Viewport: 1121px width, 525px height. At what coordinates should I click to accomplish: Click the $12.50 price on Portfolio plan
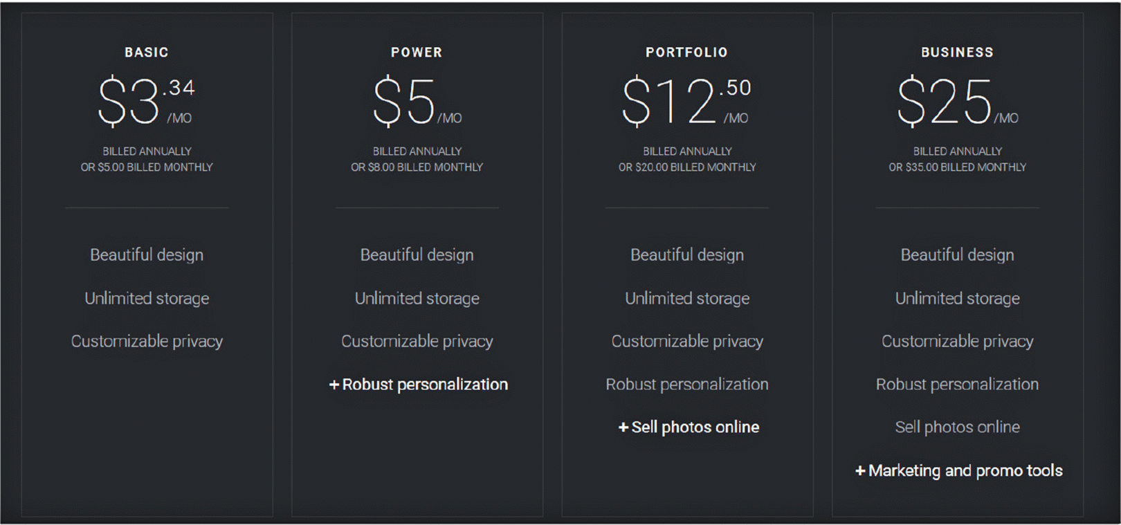point(686,97)
